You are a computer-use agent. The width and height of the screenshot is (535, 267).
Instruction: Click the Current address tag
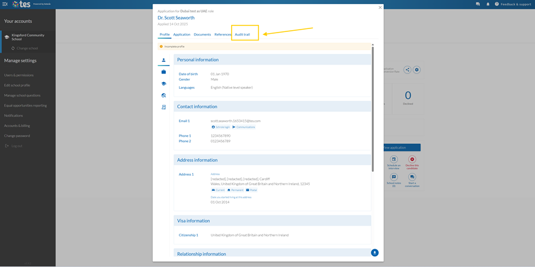(x=218, y=190)
